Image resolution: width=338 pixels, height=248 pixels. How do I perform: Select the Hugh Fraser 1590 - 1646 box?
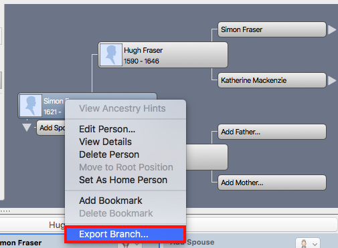click(163, 55)
